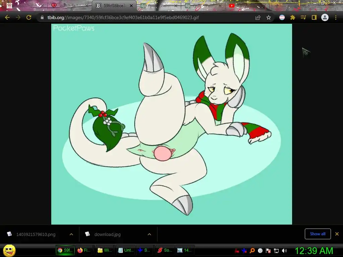Bookmark this page with the star
Image resolution: width=343 pixels, height=257 pixels.
[x=269, y=17]
